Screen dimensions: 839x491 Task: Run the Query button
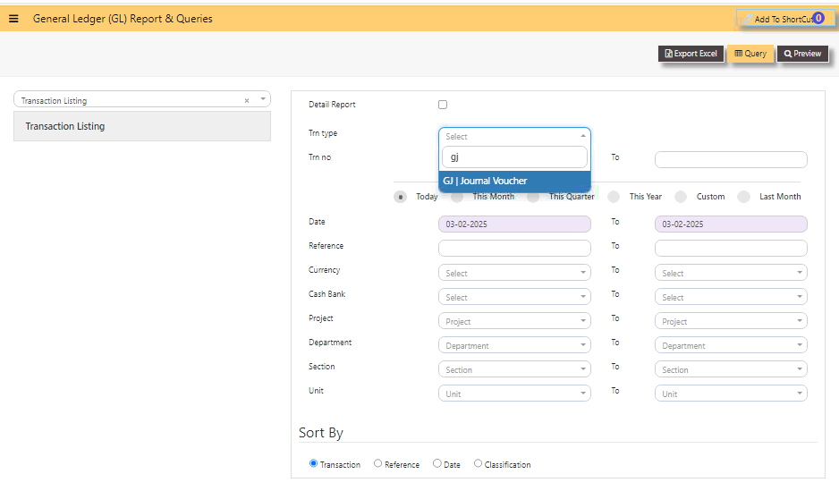point(750,54)
